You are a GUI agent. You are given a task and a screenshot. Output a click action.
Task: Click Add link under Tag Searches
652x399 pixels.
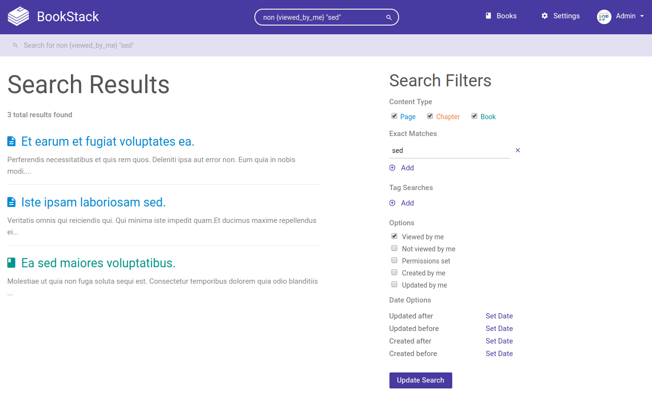point(407,203)
